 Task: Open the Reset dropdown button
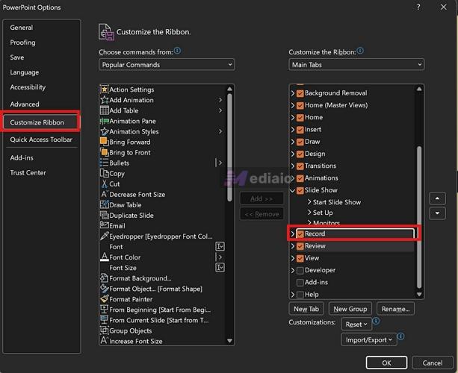[356, 325]
